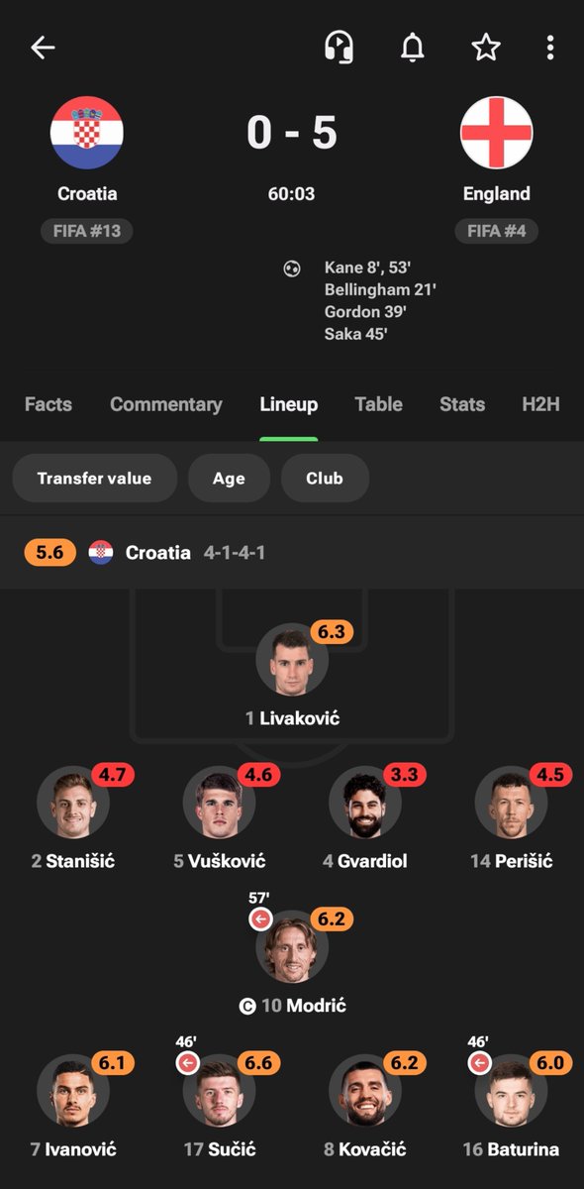Tap Modrić's substitution arrow icon

click(260, 920)
